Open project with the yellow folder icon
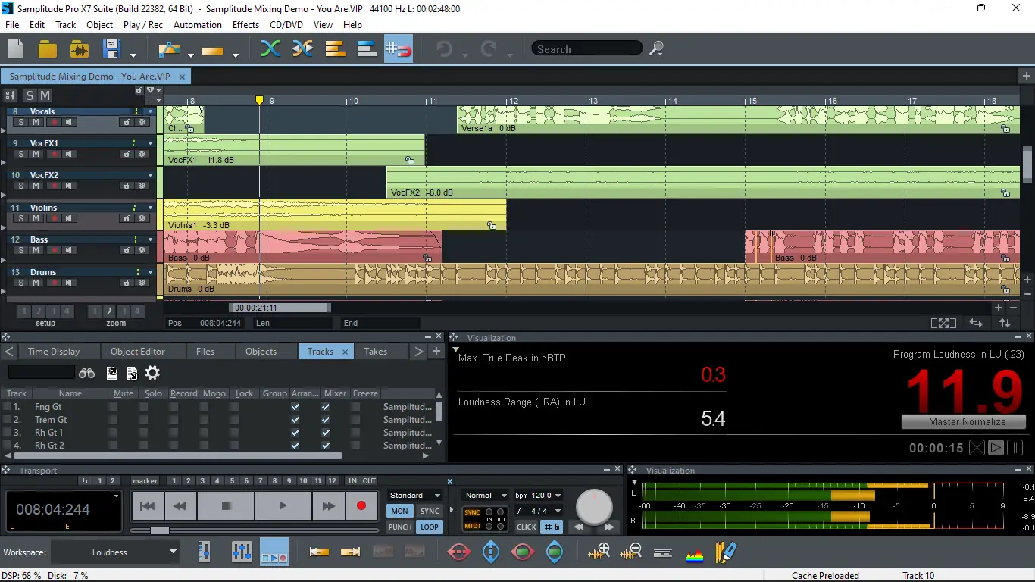 [48, 49]
